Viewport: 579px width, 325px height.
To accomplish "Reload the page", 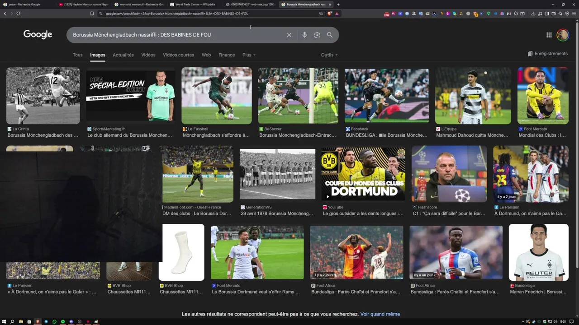I will pyautogui.click(x=19, y=14).
